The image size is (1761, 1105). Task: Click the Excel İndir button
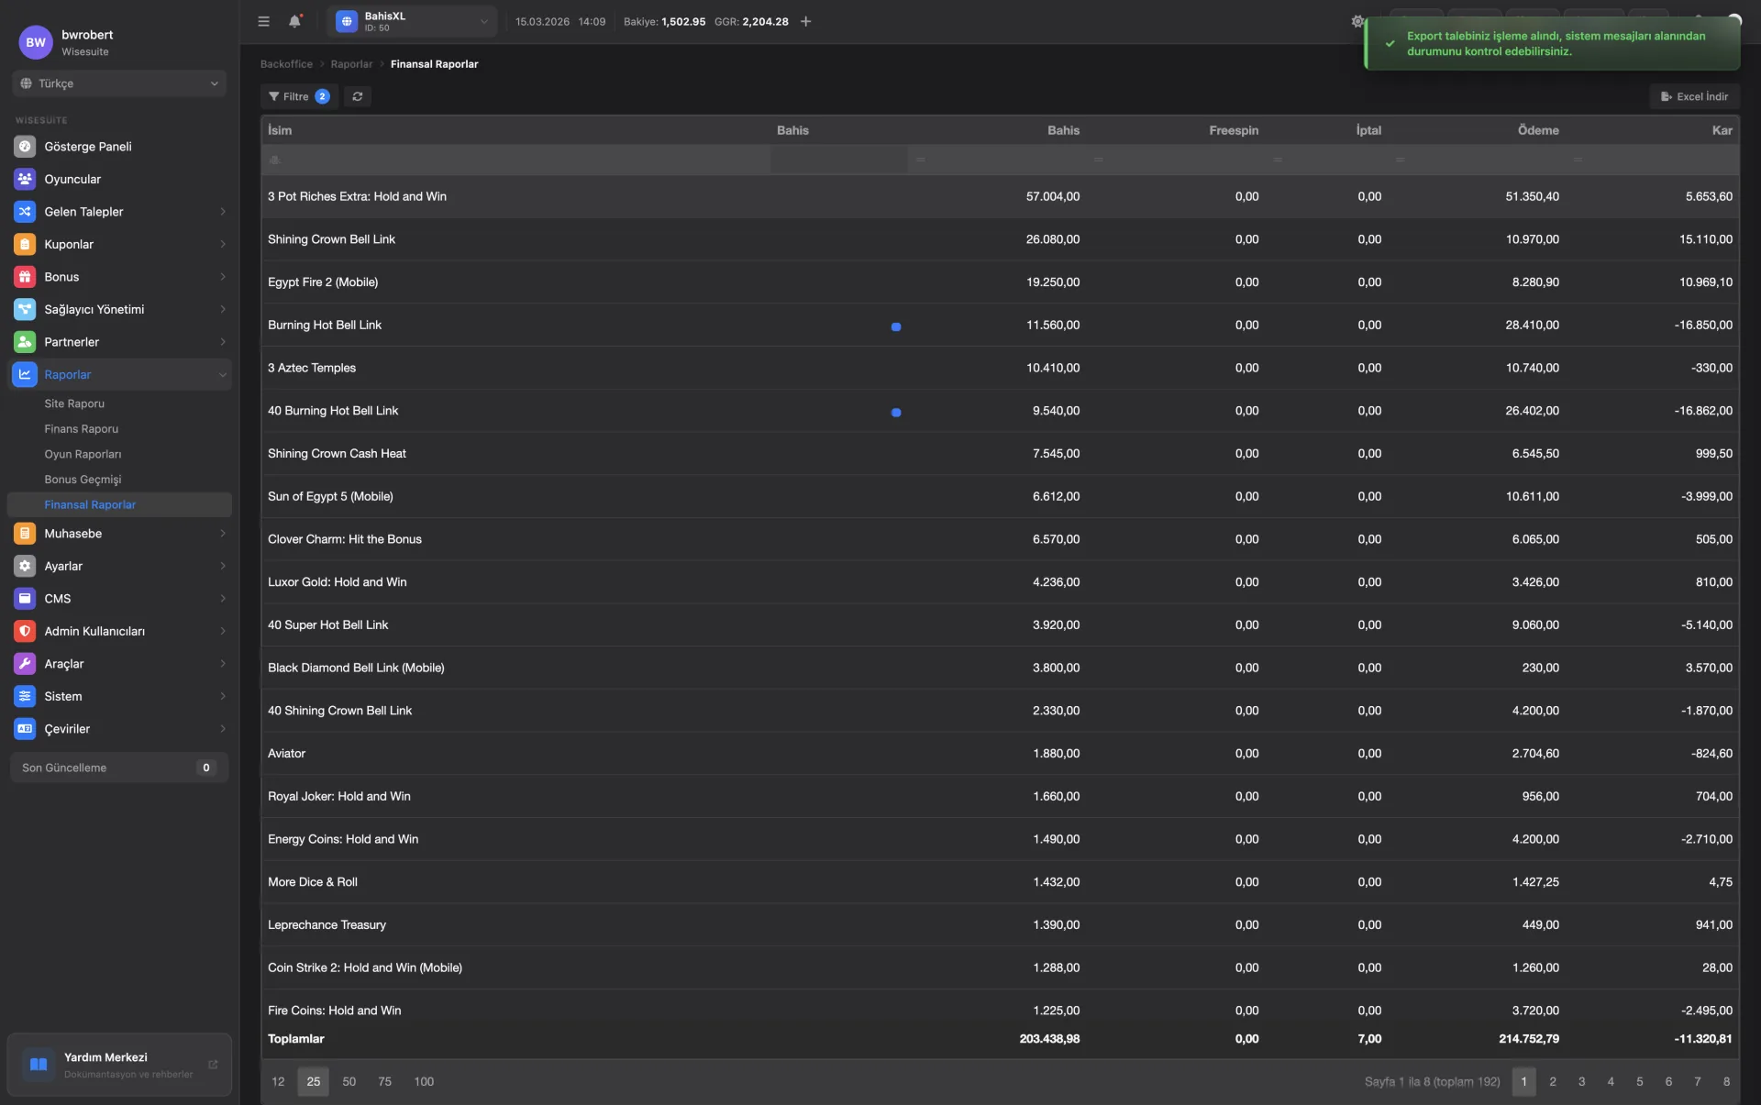pyautogui.click(x=1694, y=96)
